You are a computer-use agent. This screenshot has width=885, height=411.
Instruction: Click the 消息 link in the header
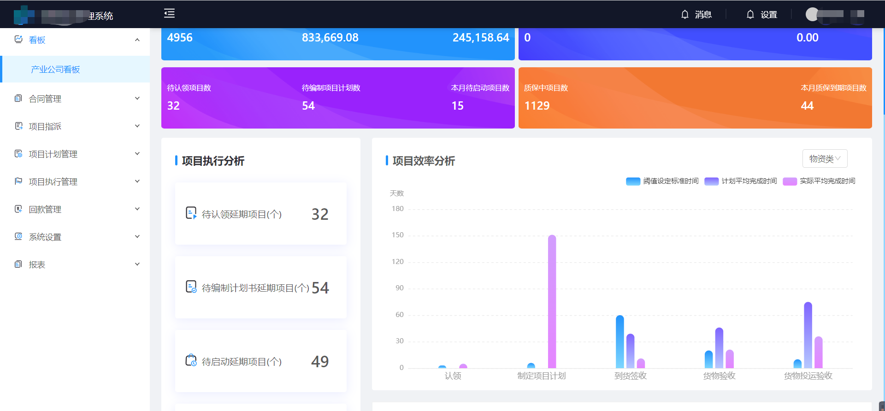tap(703, 15)
